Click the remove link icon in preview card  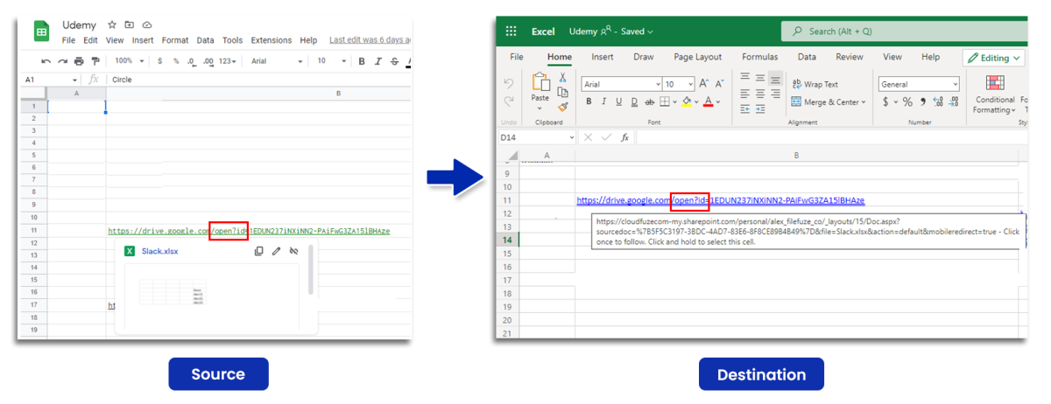pyautogui.click(x=294, y=251)
